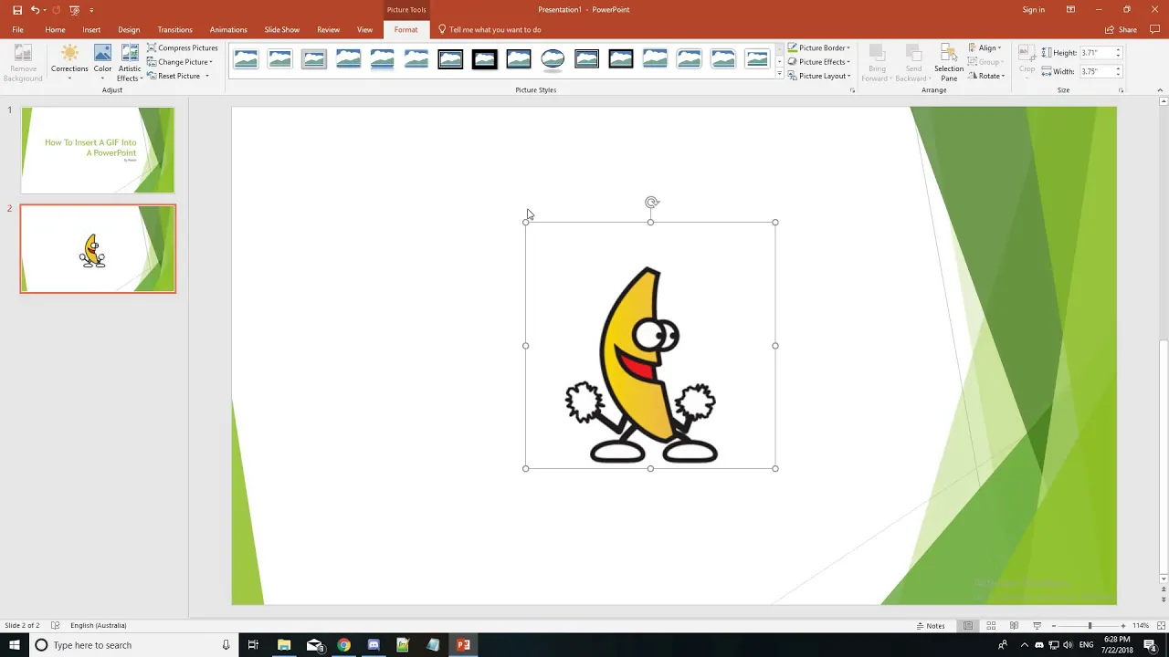
Task: Click the Share button
Action: tap(1122, 29)
